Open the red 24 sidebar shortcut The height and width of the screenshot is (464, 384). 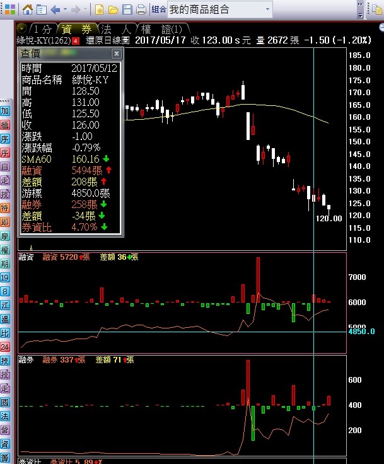coord(5,347)
